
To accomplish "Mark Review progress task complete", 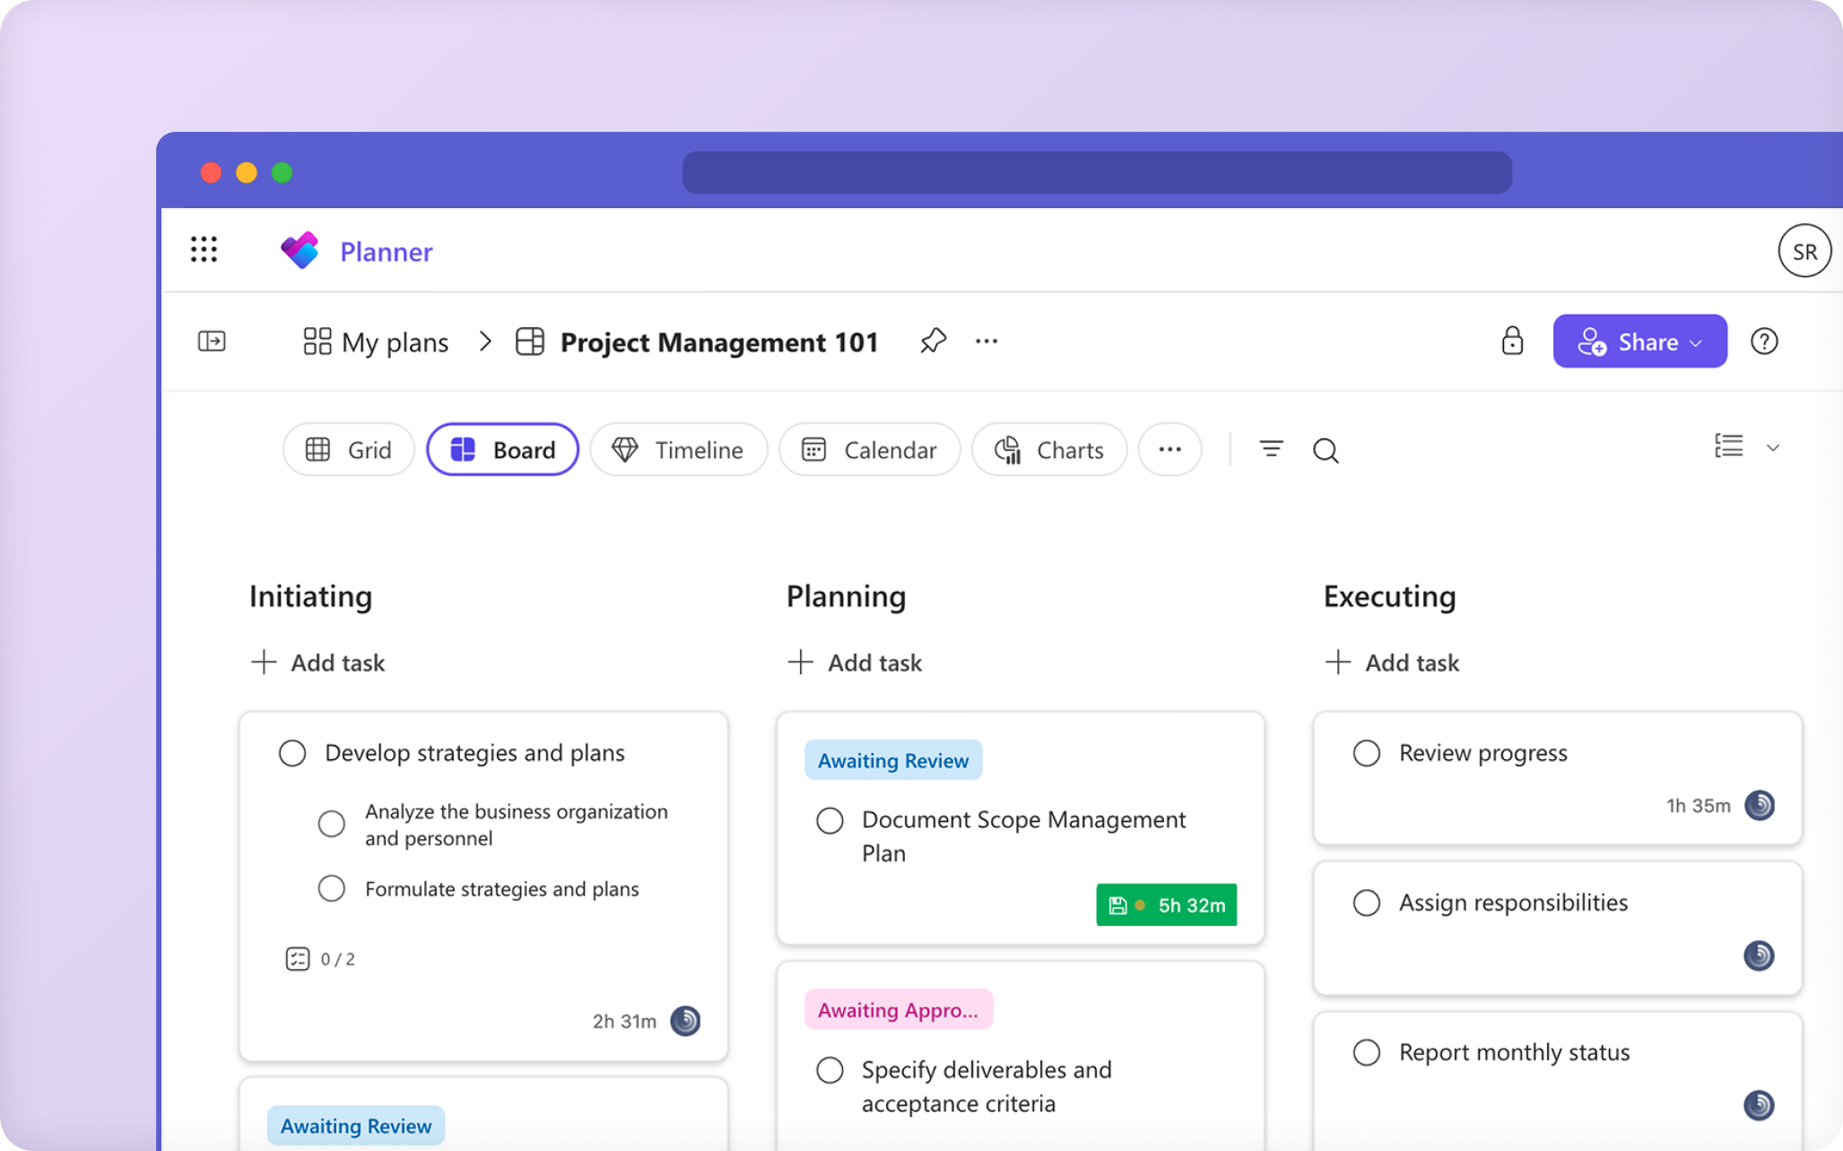I will [x=1366, y=753].
